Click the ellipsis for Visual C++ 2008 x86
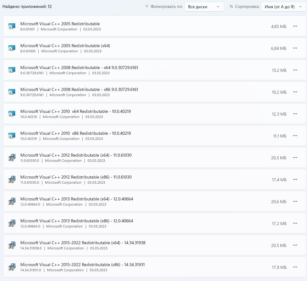The width and height of the screenshot is (307, 281). tap(295, 92)
